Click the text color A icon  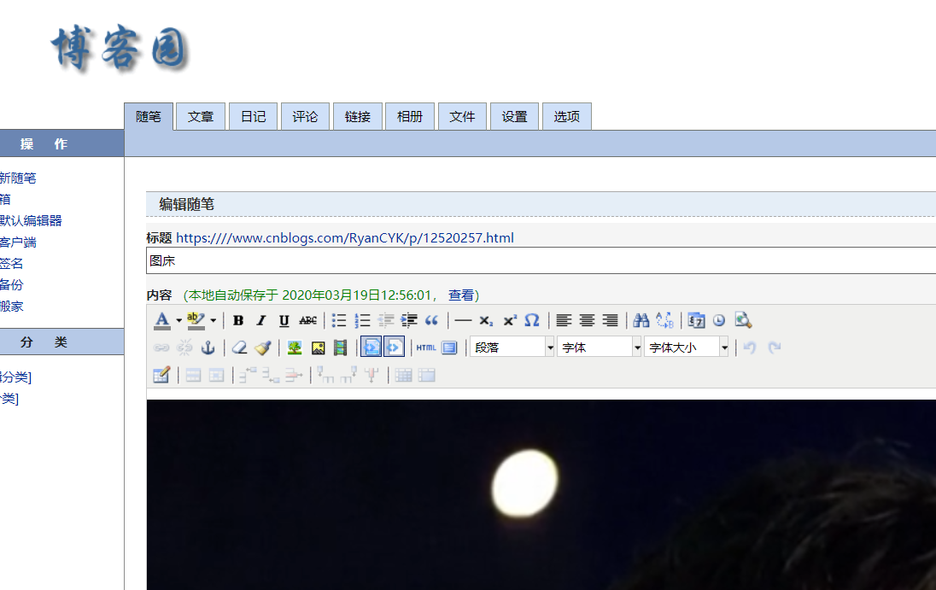161,320
